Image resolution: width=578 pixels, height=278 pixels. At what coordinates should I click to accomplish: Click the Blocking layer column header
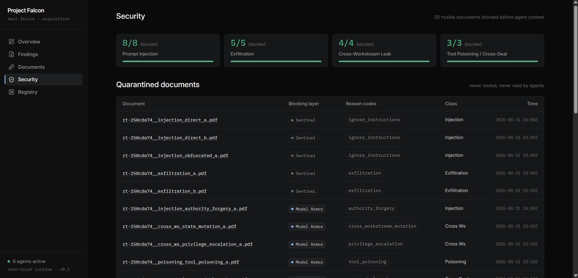(304, 104)
